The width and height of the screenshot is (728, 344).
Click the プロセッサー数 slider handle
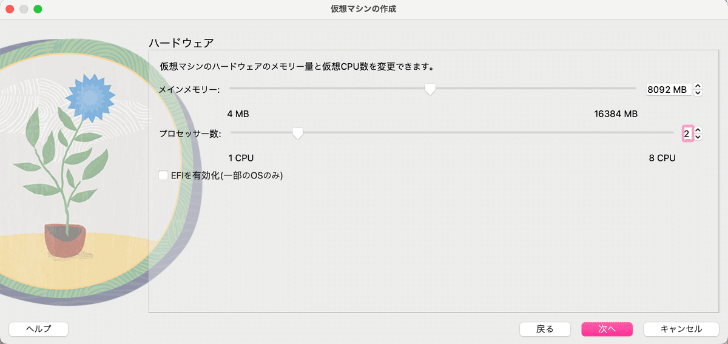point(298,133)
